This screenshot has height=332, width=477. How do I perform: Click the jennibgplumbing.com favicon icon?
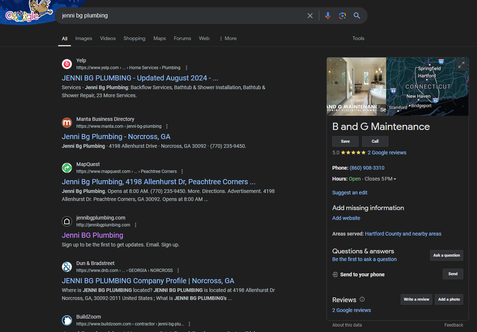67,221
